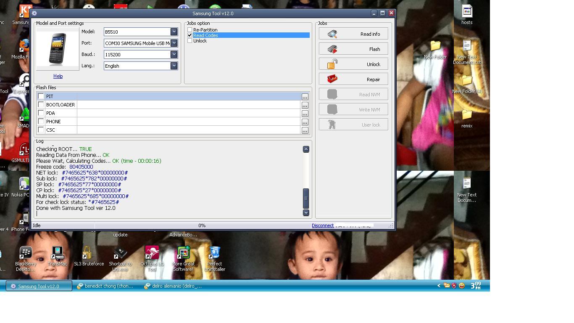This screenshot has width=574, height=323.
Task: Select the New Folder desktop icon
Action: click(435, 50)
